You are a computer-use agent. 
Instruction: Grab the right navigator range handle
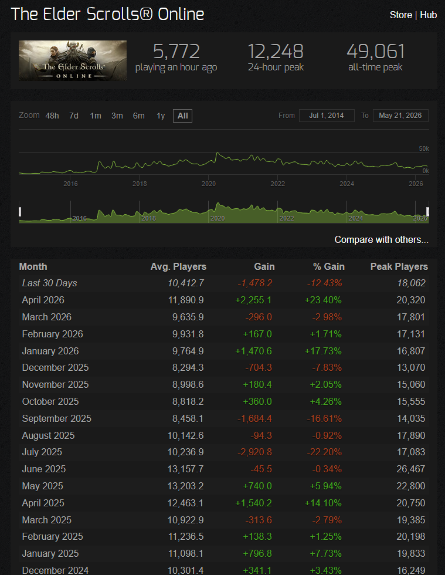427,212
